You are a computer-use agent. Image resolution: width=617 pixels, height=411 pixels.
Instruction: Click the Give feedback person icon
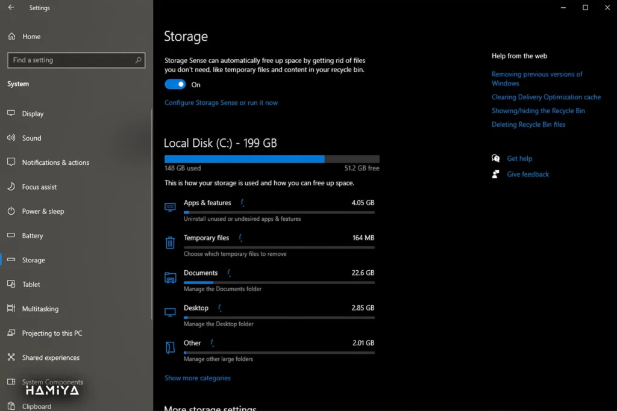click(x=496, y=175)
